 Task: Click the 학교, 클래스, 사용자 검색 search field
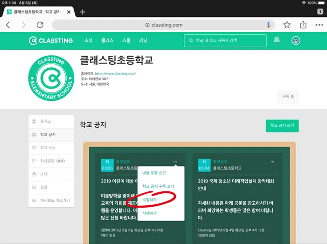pos(225,41)
